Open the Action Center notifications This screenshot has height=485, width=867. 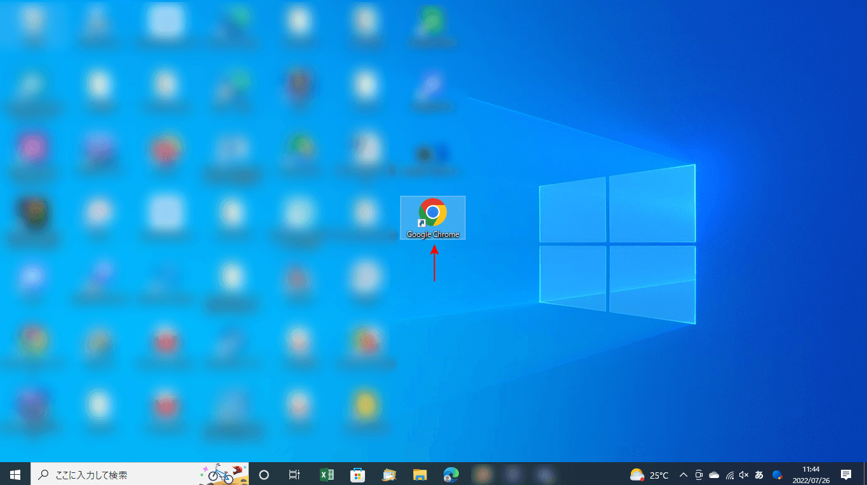pyautogui.click(x=846, y=474)
